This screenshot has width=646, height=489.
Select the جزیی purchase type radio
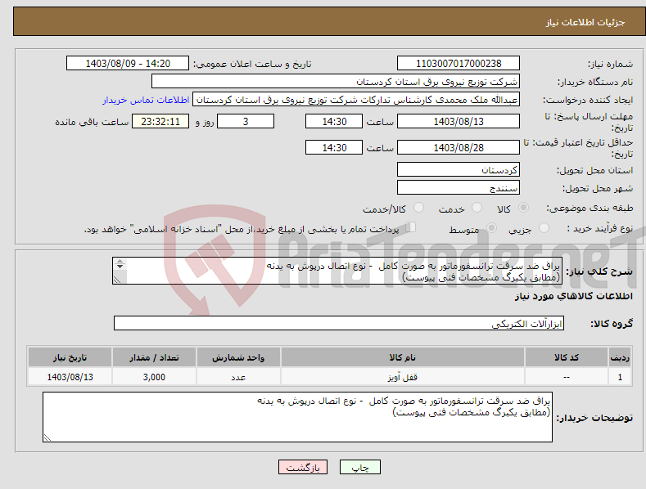(544, 228)
